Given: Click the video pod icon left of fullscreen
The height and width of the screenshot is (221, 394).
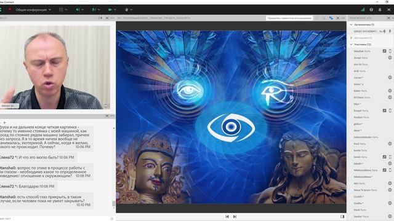Looking at the screenshot, I should click(100, 18).
